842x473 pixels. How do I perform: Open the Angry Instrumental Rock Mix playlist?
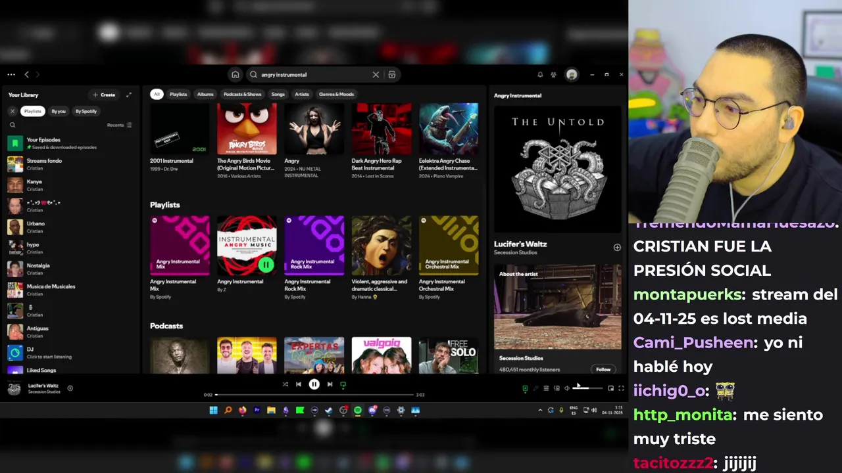314,258
